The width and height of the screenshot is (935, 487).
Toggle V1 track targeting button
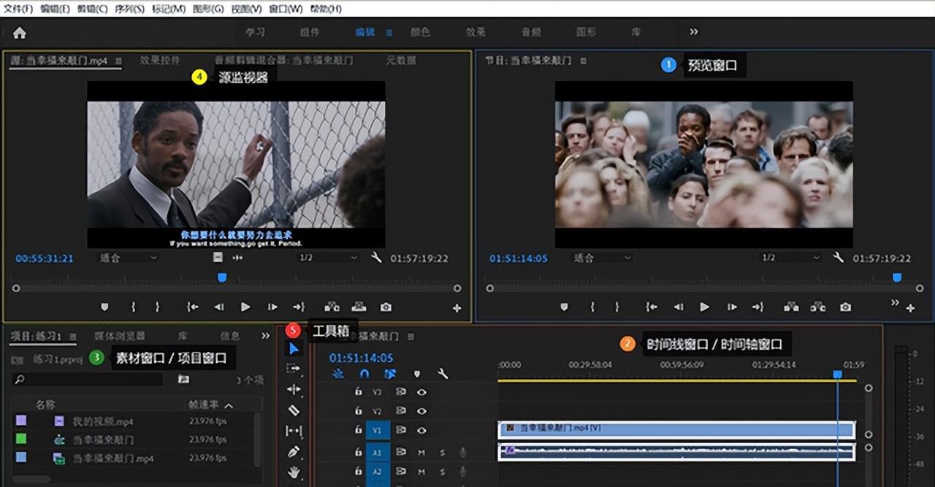point(378,431)
